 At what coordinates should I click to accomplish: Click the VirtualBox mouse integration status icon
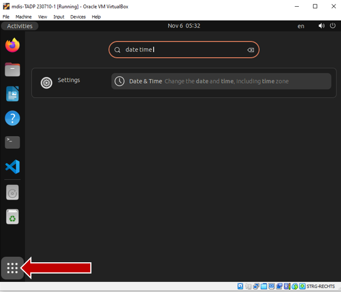pyautogui.click(x=295, y=286)
